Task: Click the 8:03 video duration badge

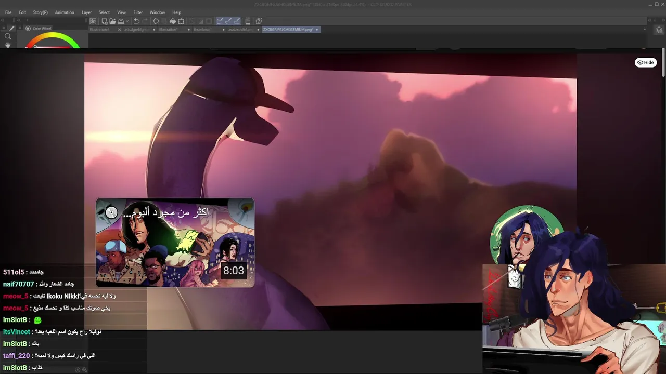Action: pos(233,271)
